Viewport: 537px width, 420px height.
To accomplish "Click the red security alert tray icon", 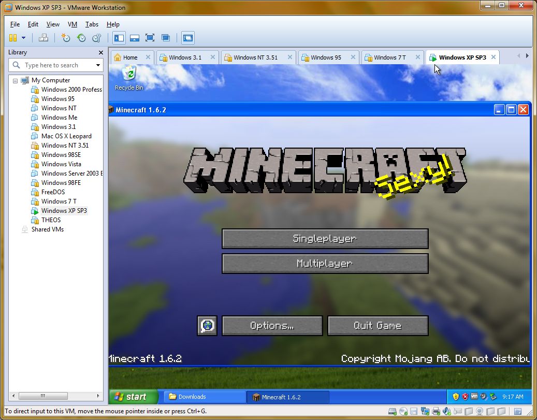I will tap(465, 397).
